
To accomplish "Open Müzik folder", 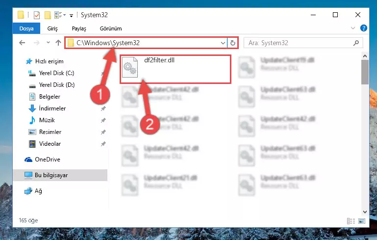I will click(47, 120).
